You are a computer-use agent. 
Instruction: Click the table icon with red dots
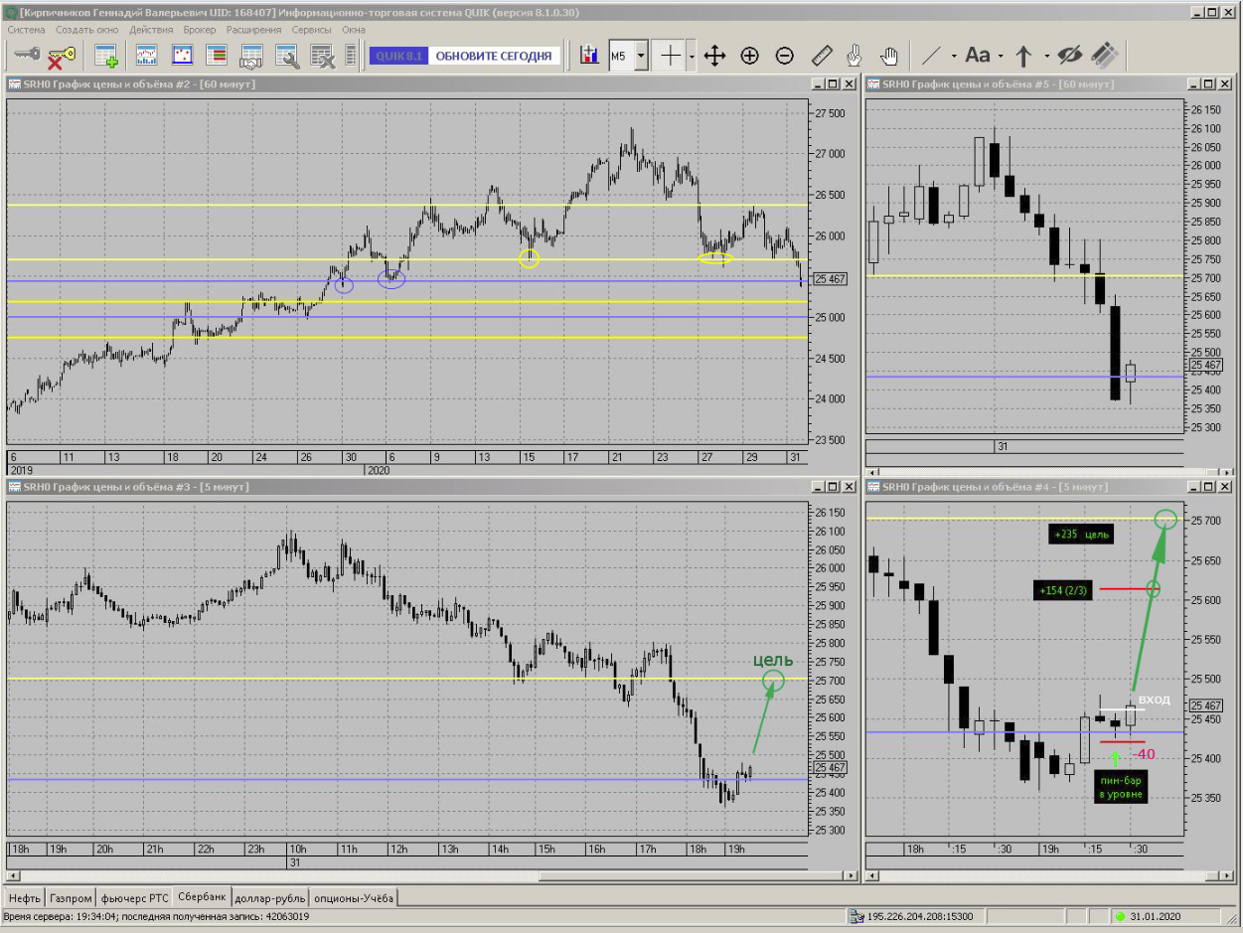click(x=182, y=56)
